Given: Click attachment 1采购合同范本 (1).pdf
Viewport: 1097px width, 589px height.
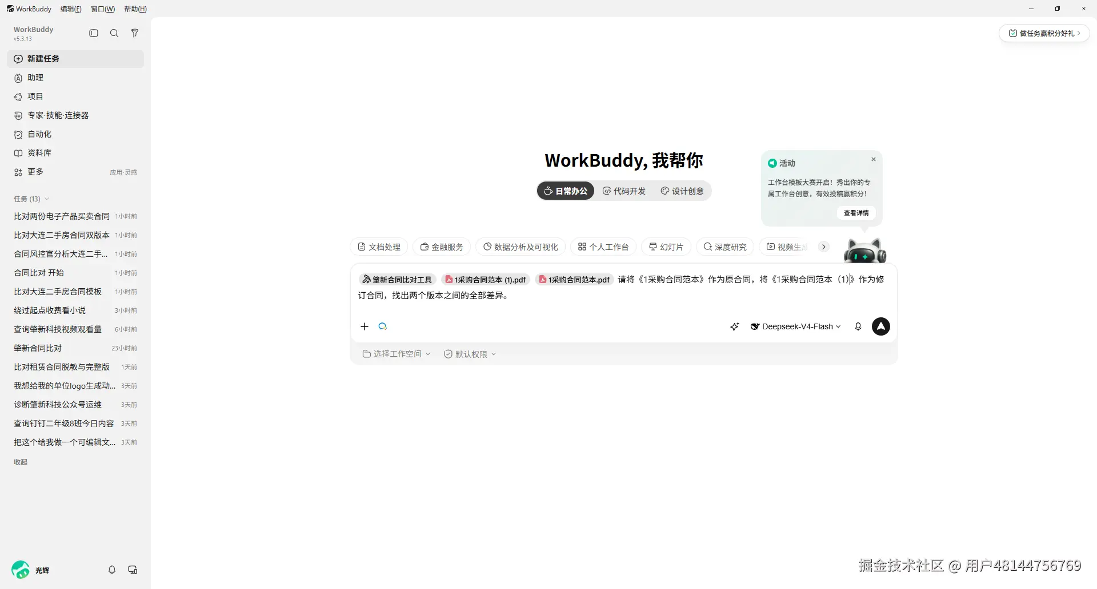Looking at the screenshot, I should 486,280.
